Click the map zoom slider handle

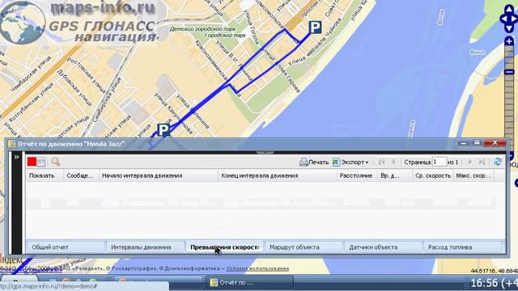[509, 72]
